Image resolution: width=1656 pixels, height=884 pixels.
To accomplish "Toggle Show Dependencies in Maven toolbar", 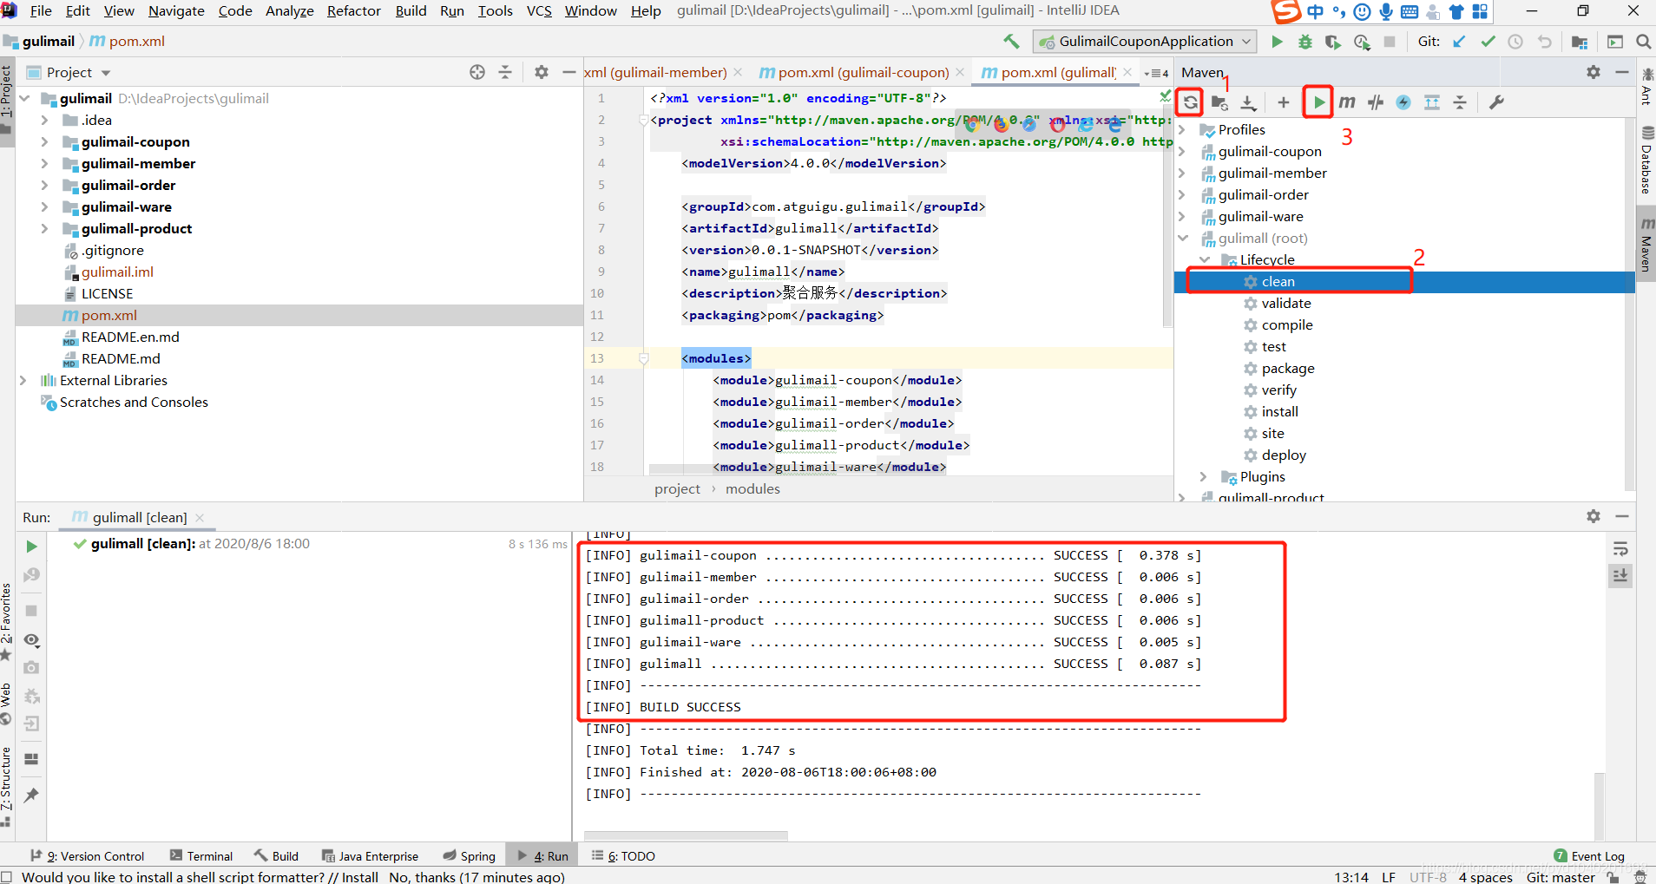I will coord(1432,102).
